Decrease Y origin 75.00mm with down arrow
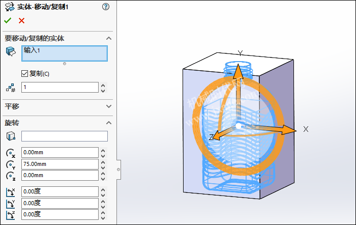 [103, 167]
